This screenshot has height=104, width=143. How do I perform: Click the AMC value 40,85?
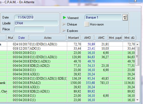tap(105, 79)
